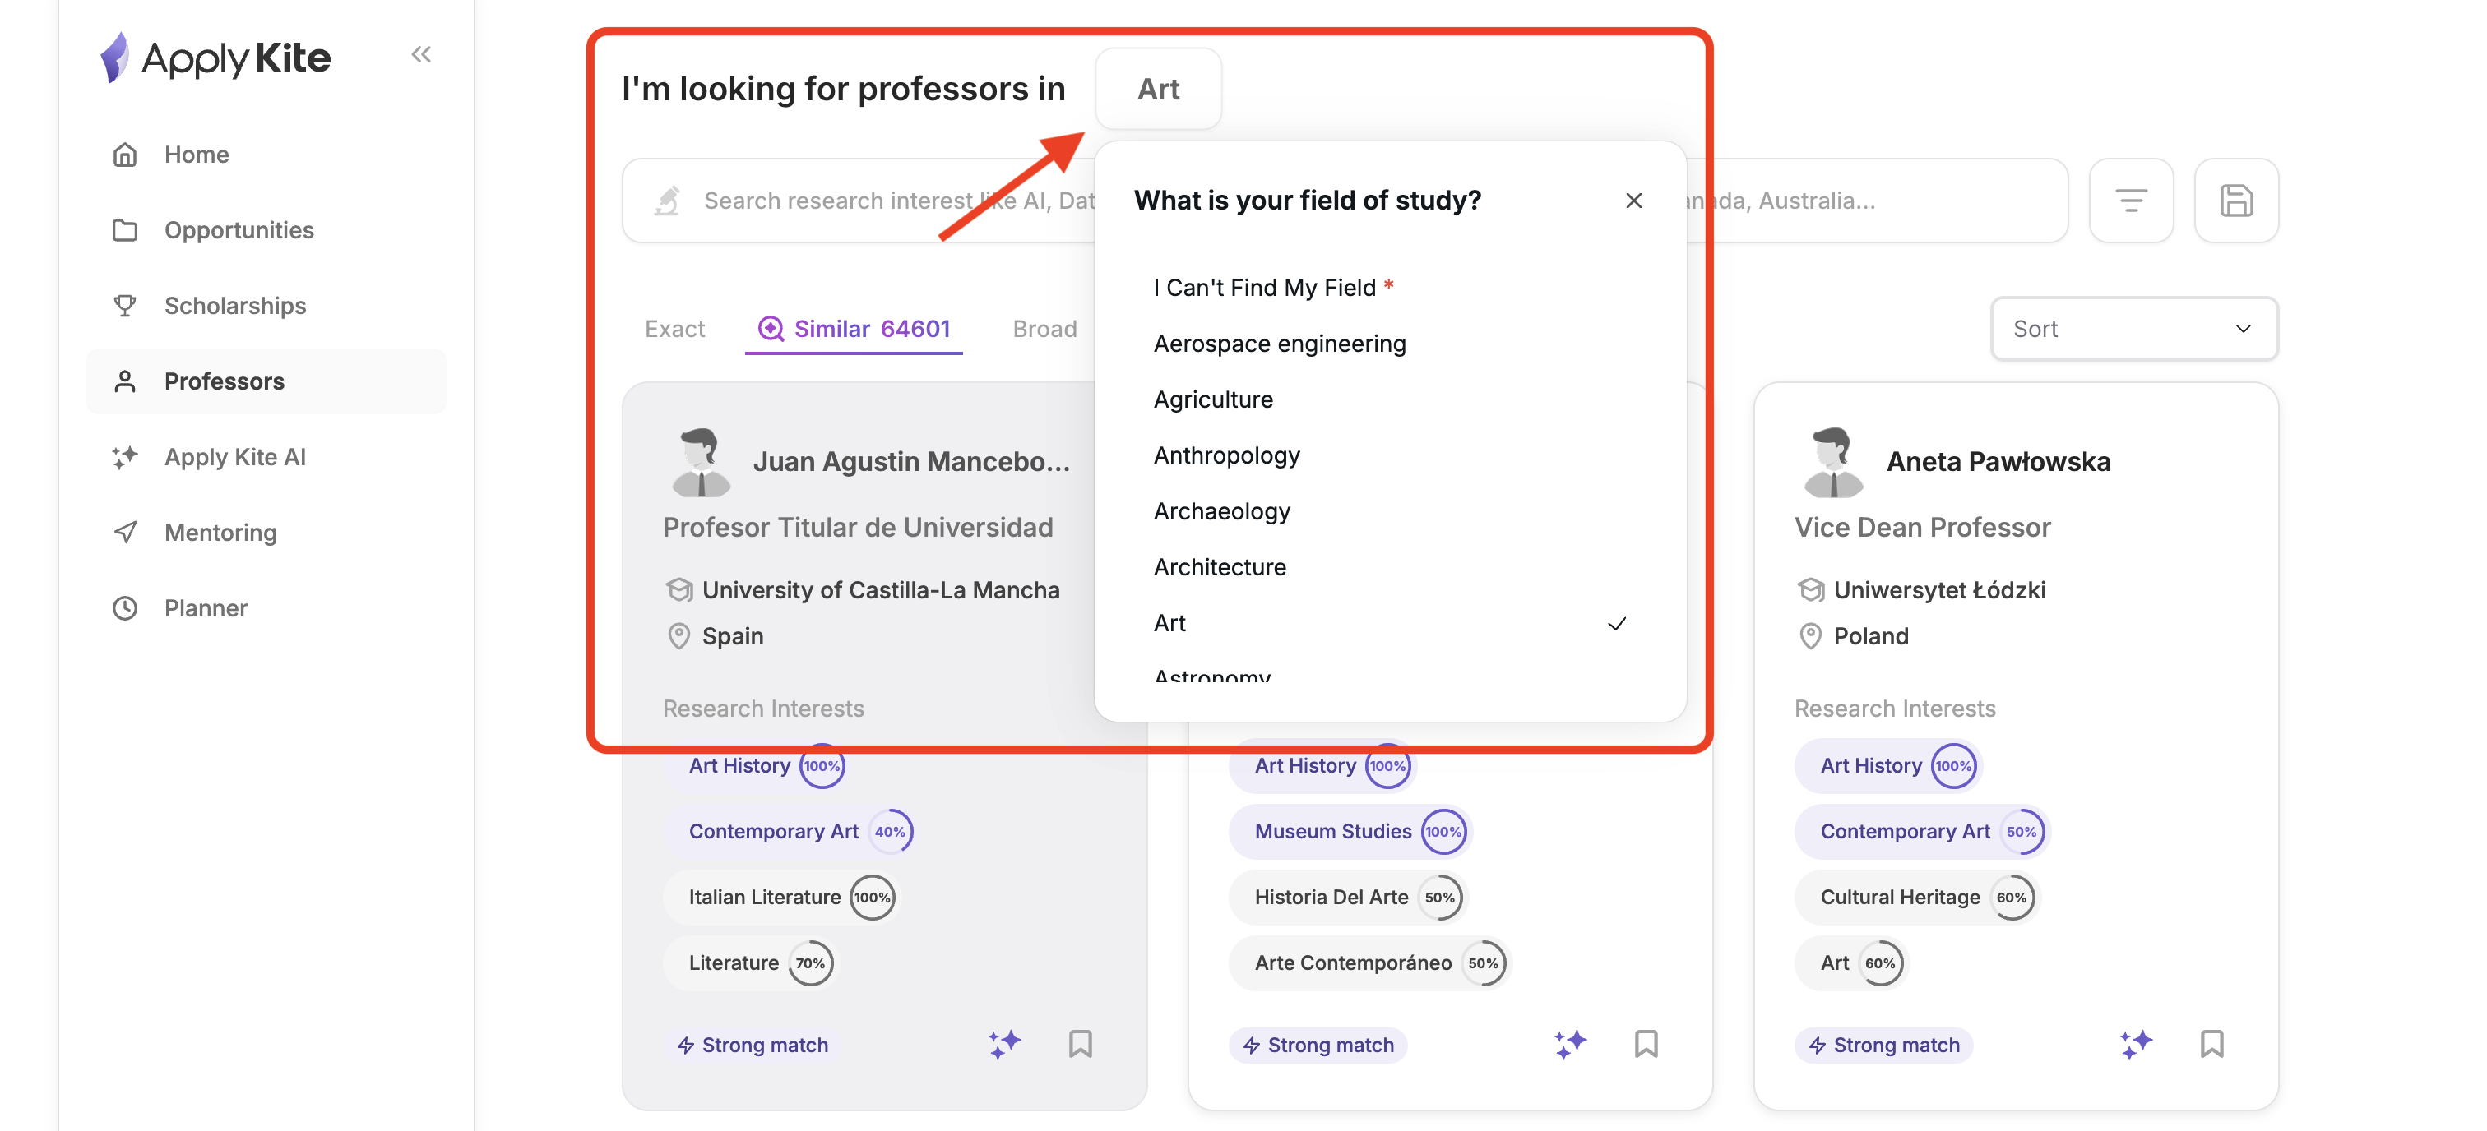This screenshot has width=2487, height=1131.
Task: Switch to the Exact match tab
Action: (x=675, y=329)
